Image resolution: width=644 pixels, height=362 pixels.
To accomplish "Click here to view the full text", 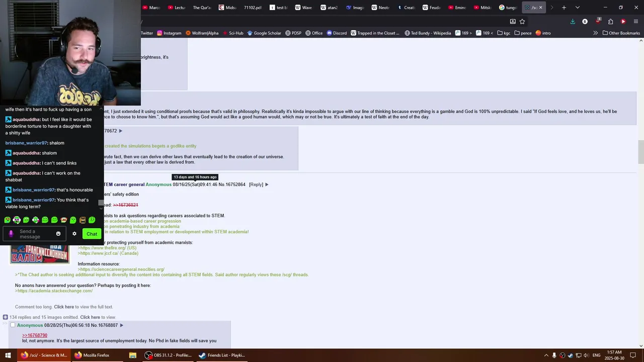I will [x=64, y=307].
